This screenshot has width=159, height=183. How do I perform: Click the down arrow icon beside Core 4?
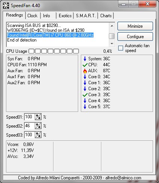[85, 101]
